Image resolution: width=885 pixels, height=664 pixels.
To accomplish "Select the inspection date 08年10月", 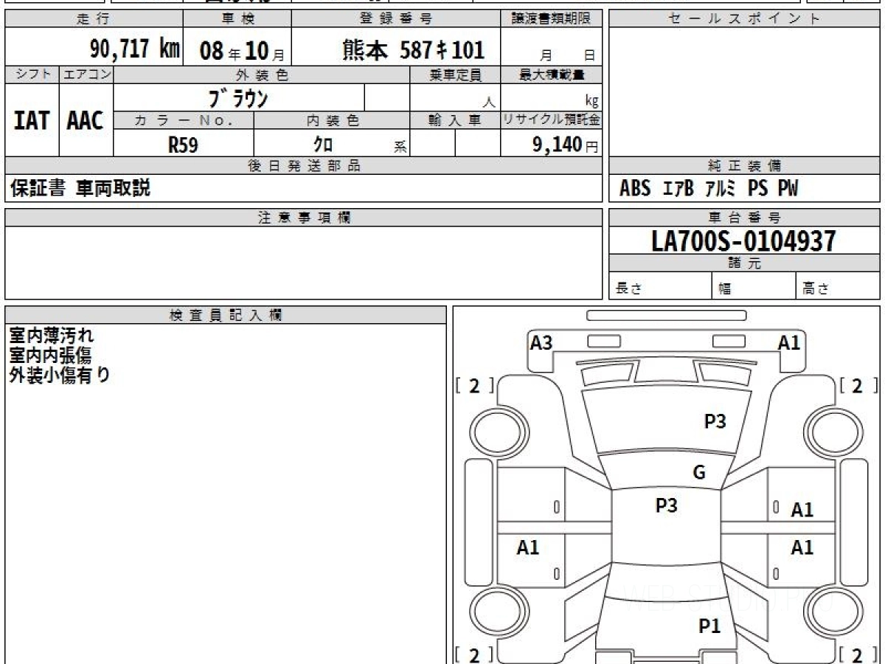I will click(242, 51).
